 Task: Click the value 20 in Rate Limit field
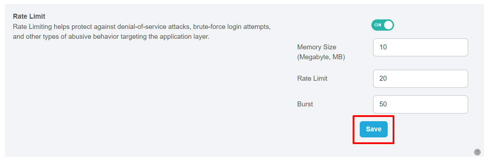pos(383,79)
